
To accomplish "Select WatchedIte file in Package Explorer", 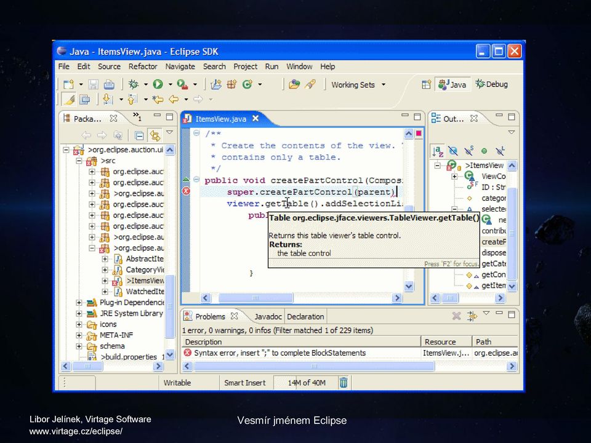I will click(145, 292).
